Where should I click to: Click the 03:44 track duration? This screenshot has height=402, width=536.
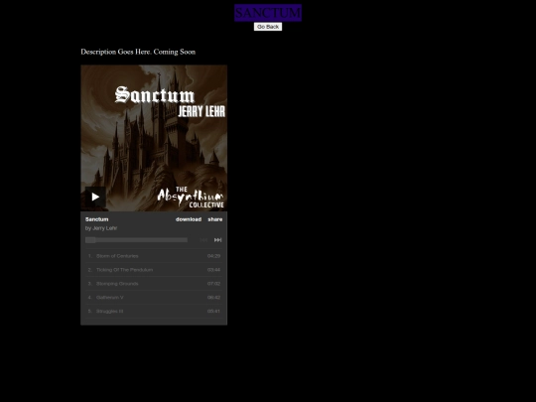[213, 270]
